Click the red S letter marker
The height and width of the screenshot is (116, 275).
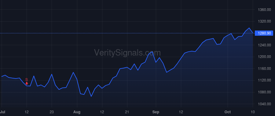(27, 80)
